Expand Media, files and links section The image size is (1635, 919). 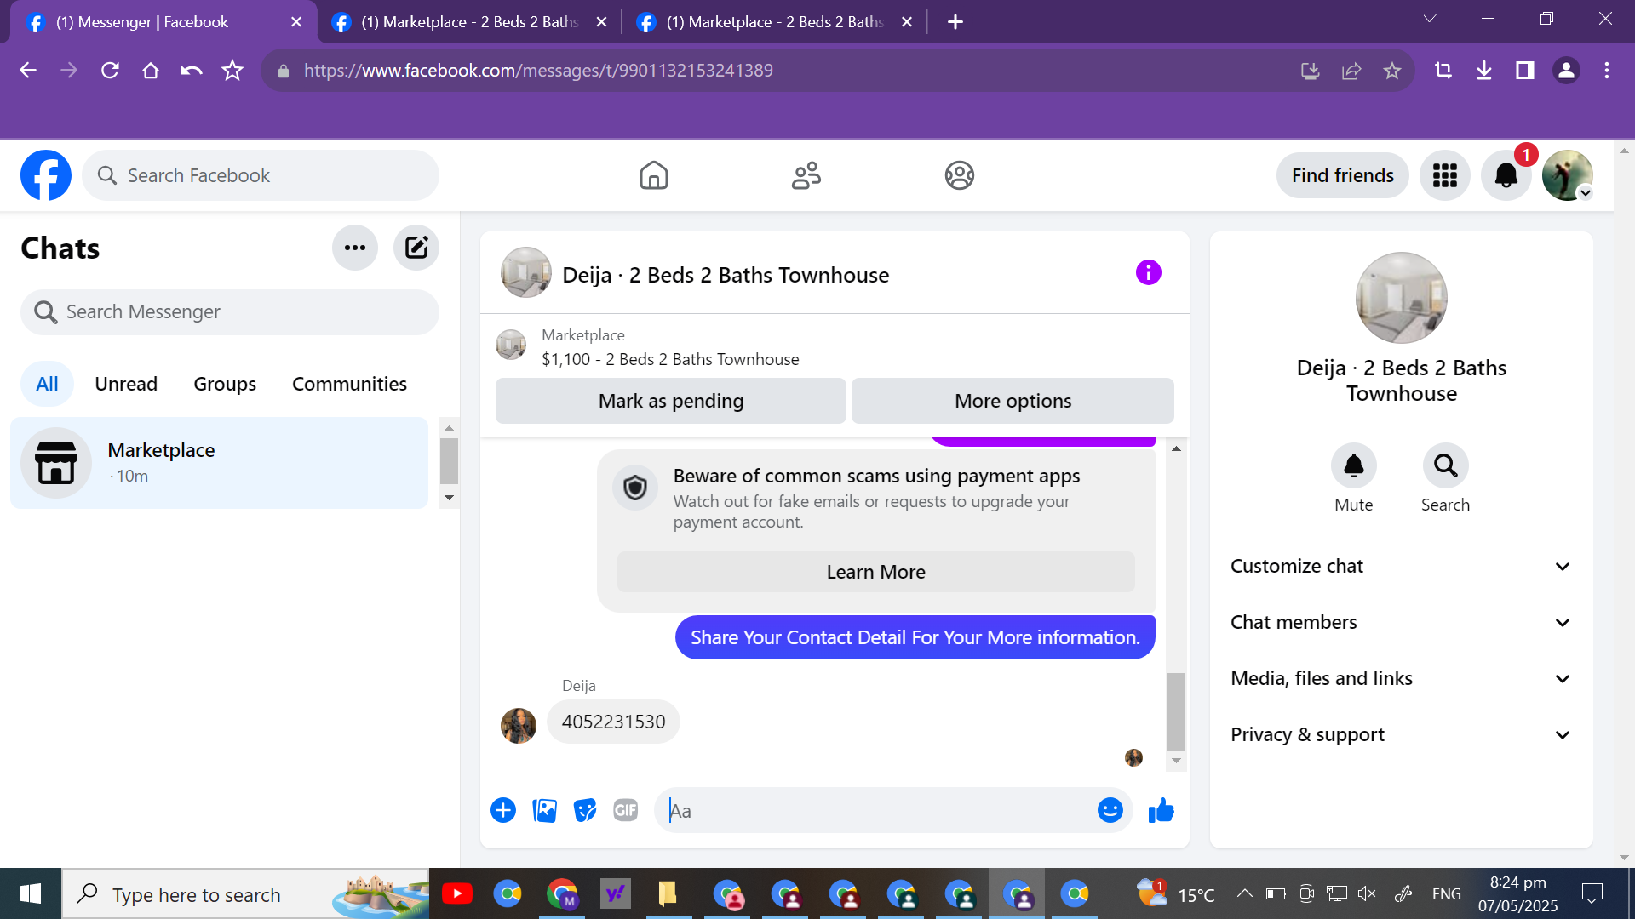[1401, 679]
